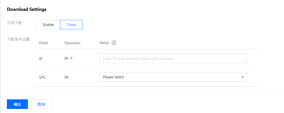
Task: Click the Value column header text
Action: point(104,43)
